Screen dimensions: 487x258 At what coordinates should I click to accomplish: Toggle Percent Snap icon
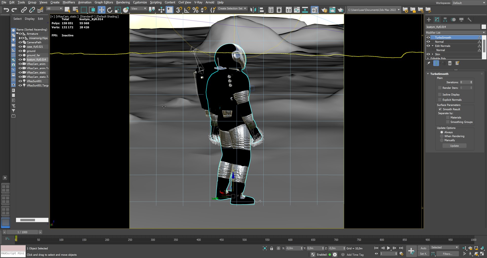pos(196,10)
